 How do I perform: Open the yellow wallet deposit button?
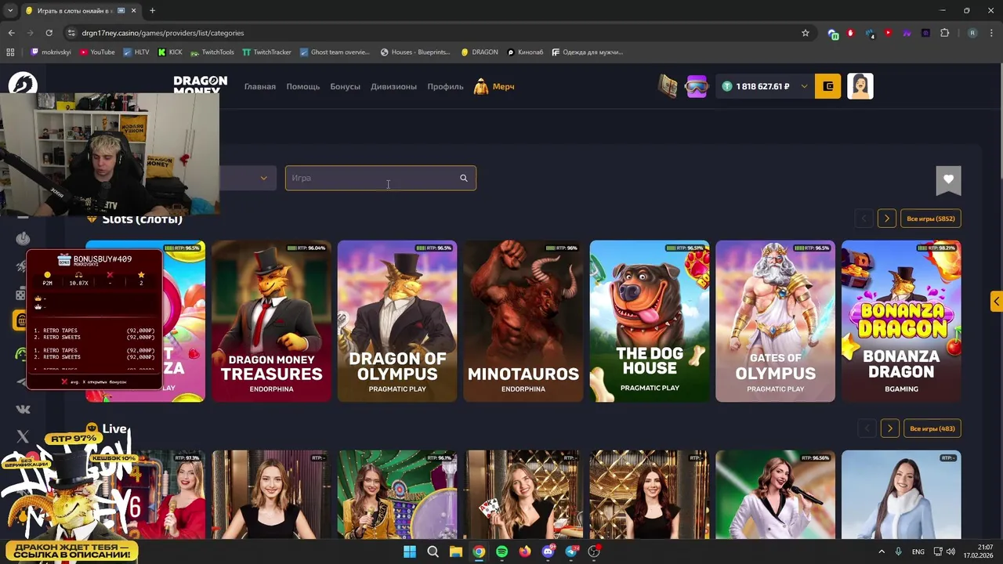[828, 86]
